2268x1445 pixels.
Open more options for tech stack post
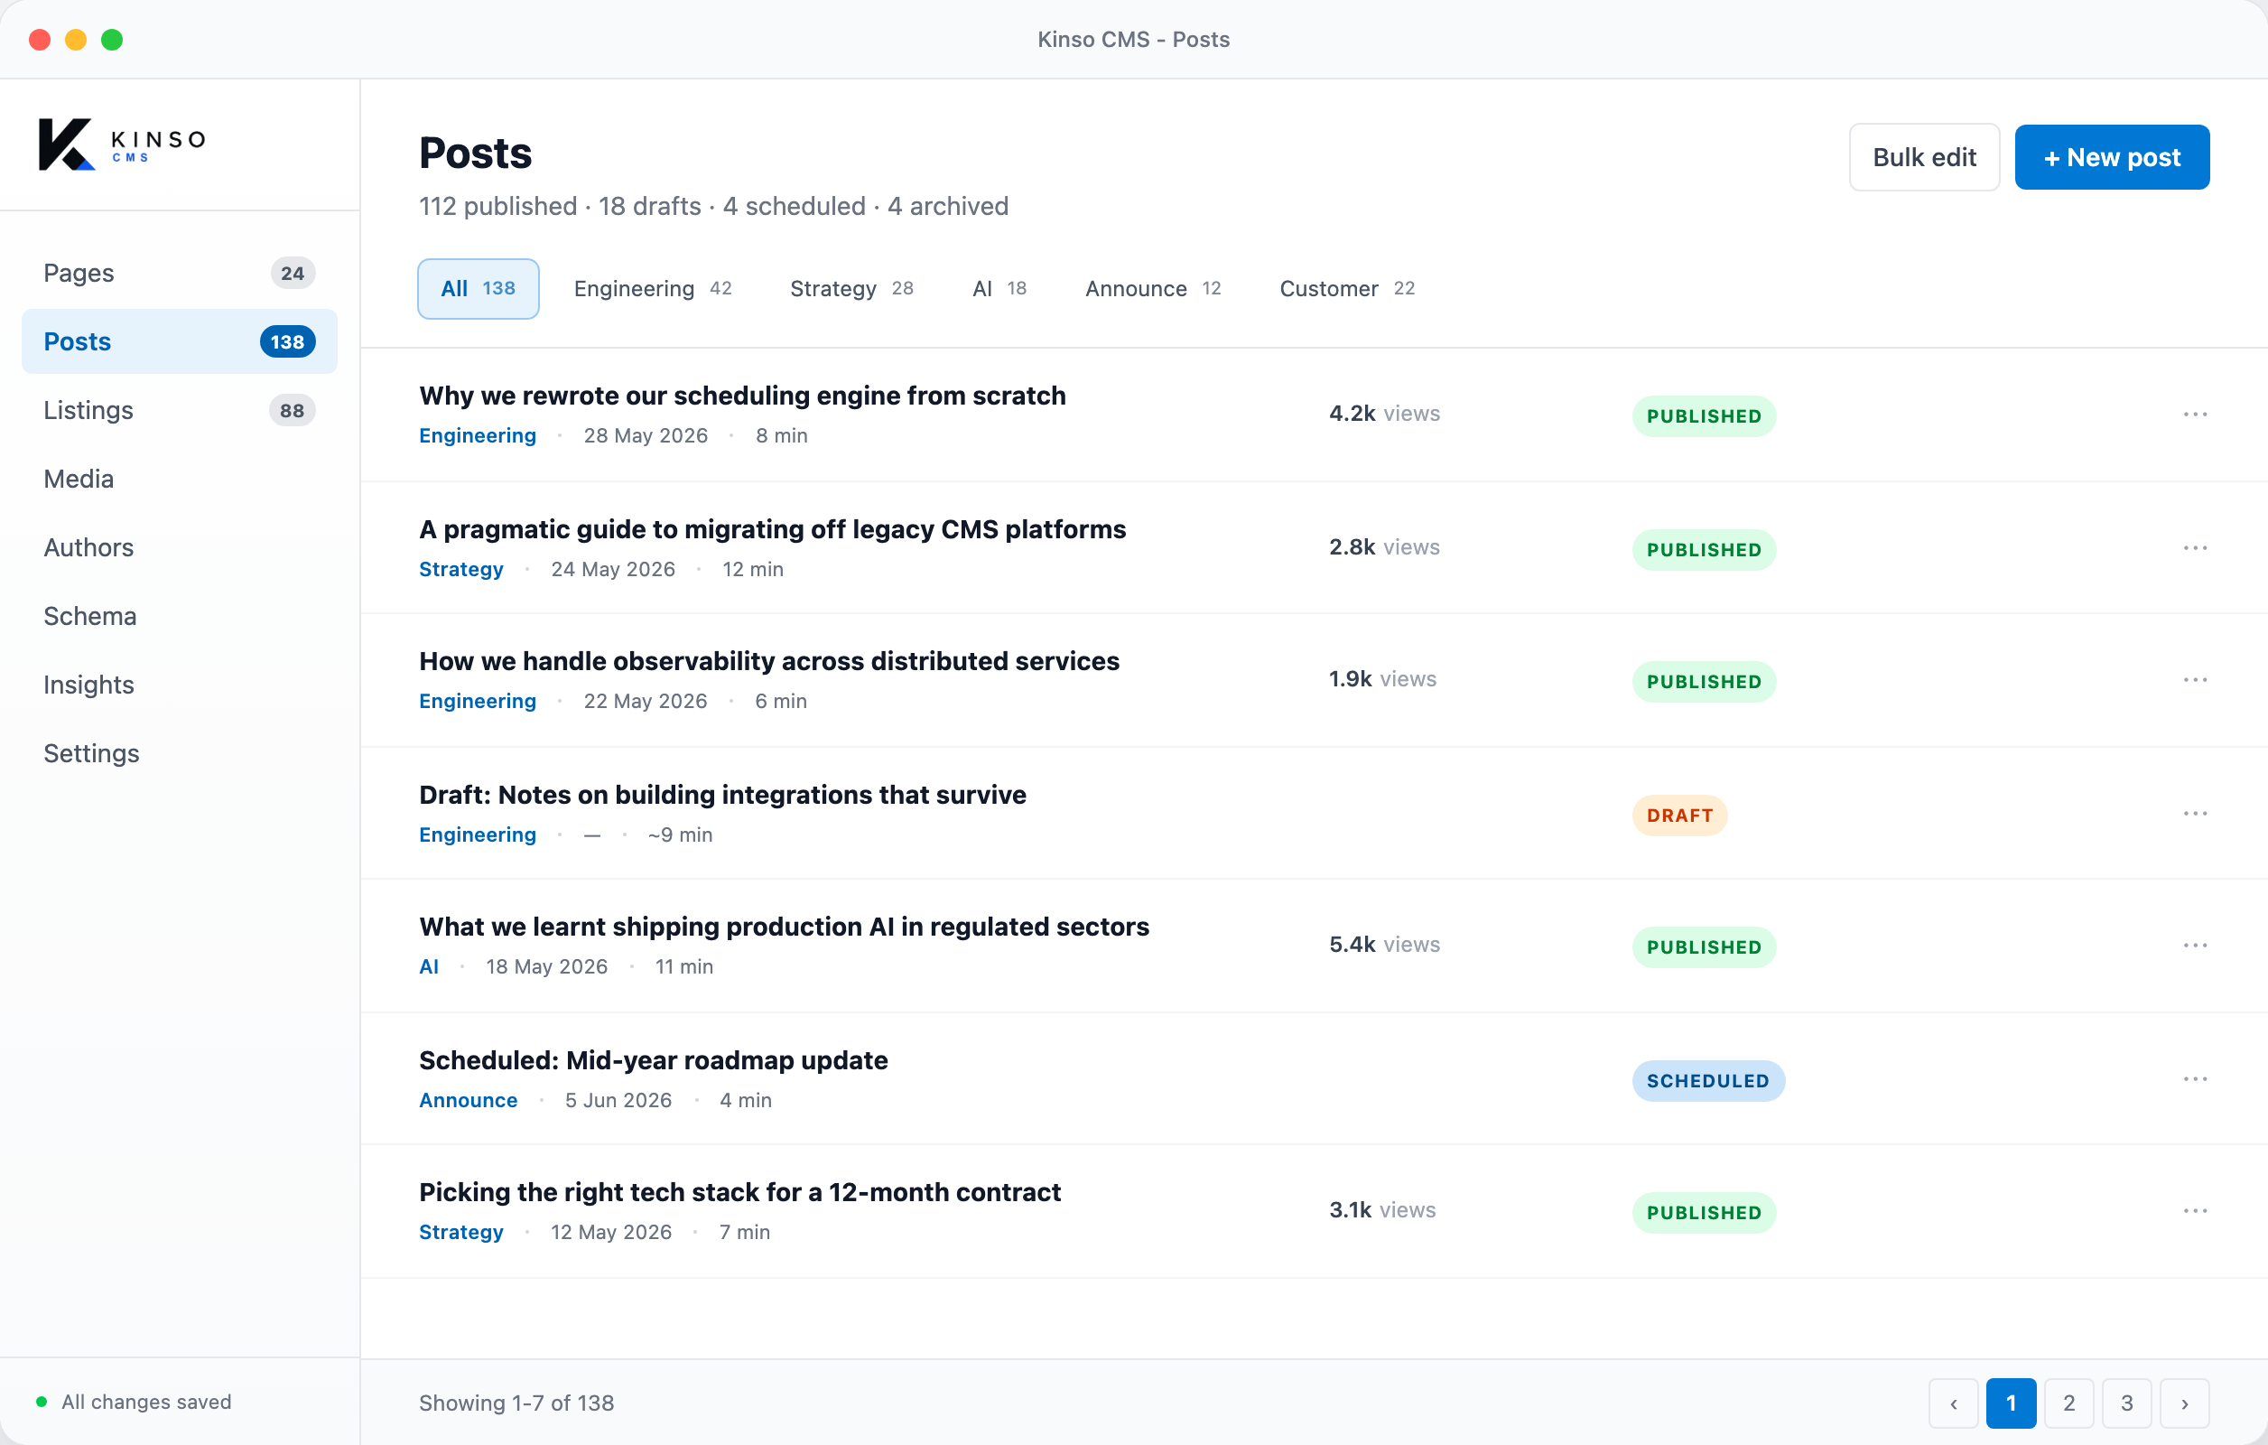tap(2195, 1211)
